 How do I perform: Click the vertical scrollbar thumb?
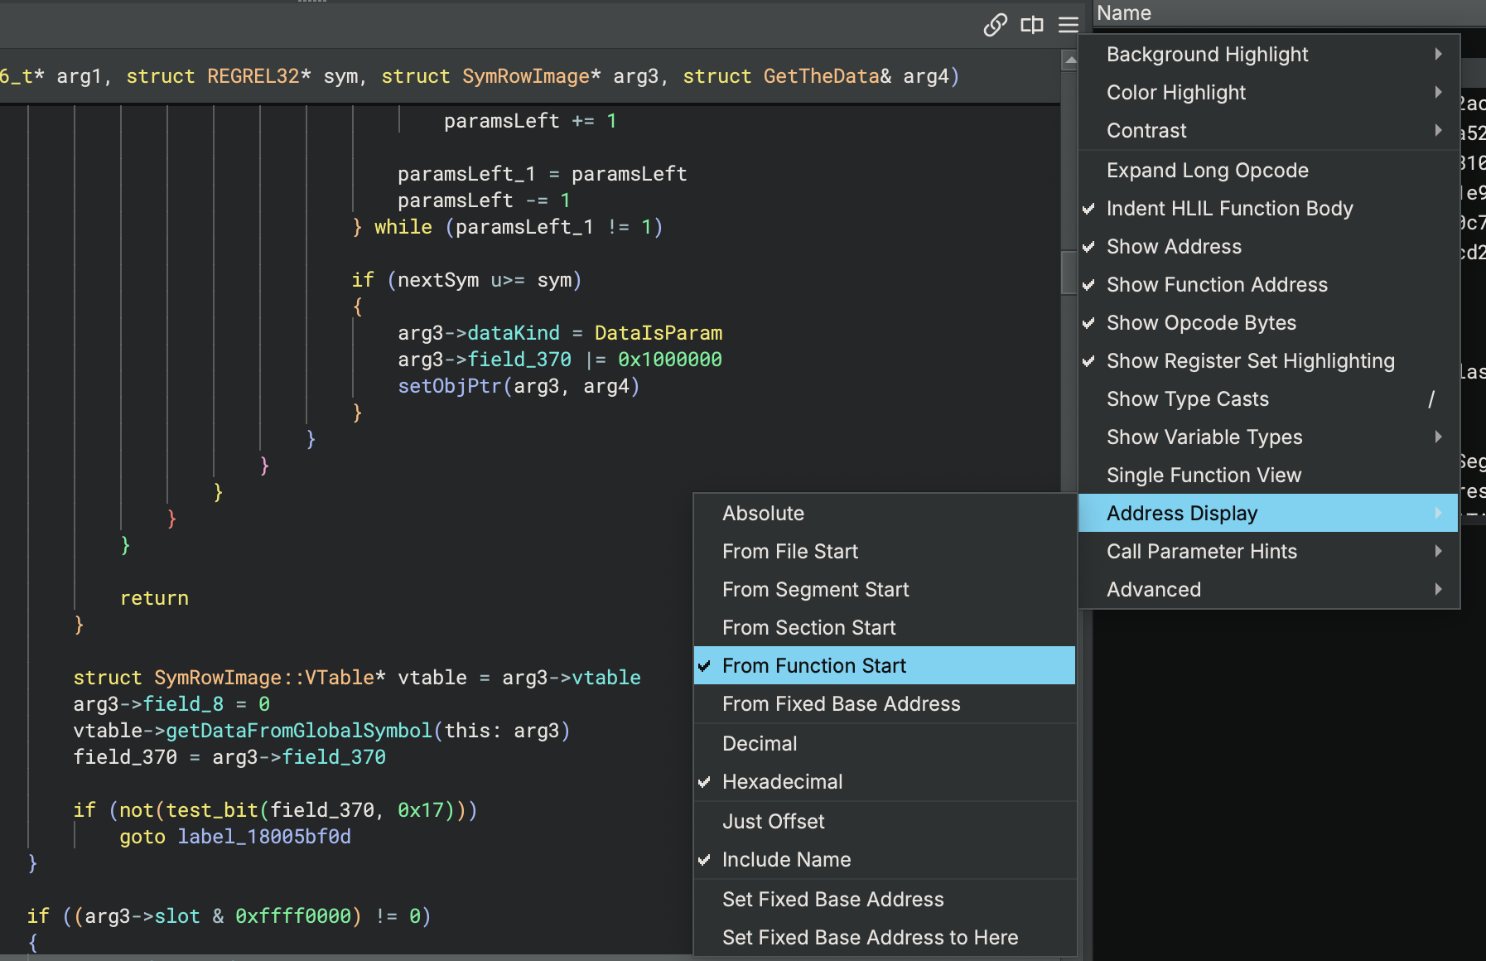pos(1069,272)
